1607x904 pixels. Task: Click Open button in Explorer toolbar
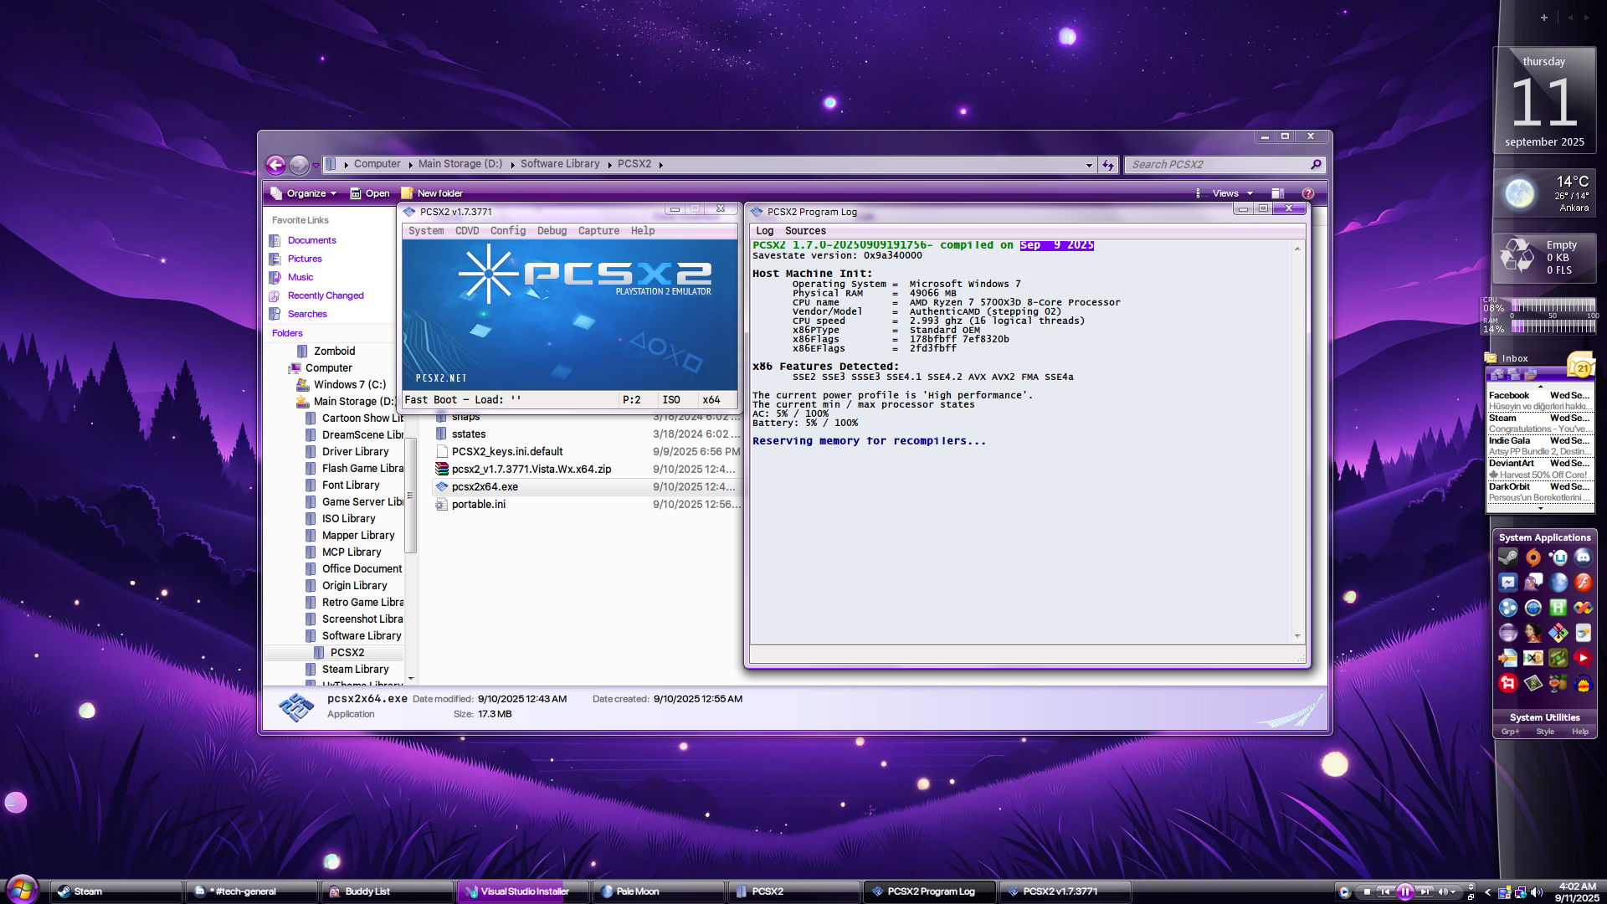point(370,193)
